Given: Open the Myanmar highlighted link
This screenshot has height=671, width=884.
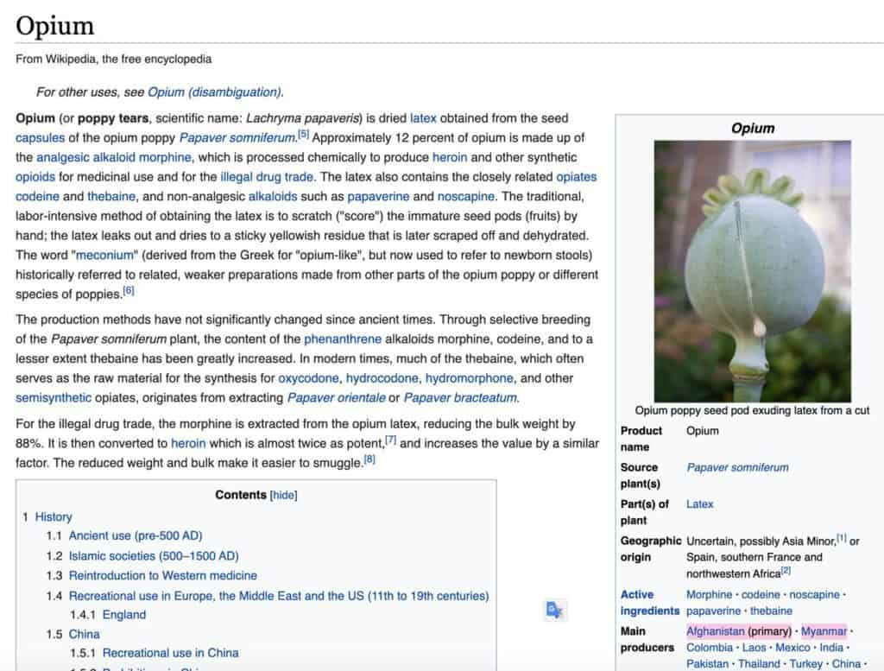Looking at the screenshot, I should [x=824, y=631].
